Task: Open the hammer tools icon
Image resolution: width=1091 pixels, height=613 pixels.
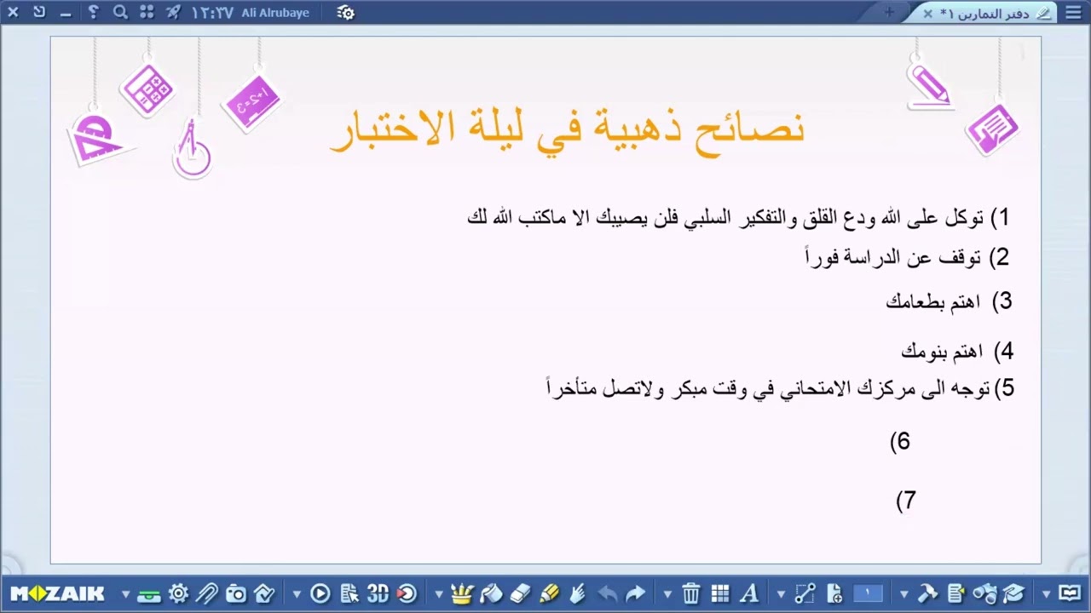Action: pyautogui.click(x=926, y=593)
